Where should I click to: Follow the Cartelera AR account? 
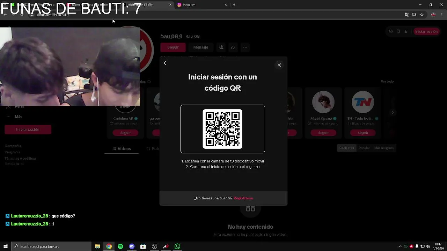[125, 132]
